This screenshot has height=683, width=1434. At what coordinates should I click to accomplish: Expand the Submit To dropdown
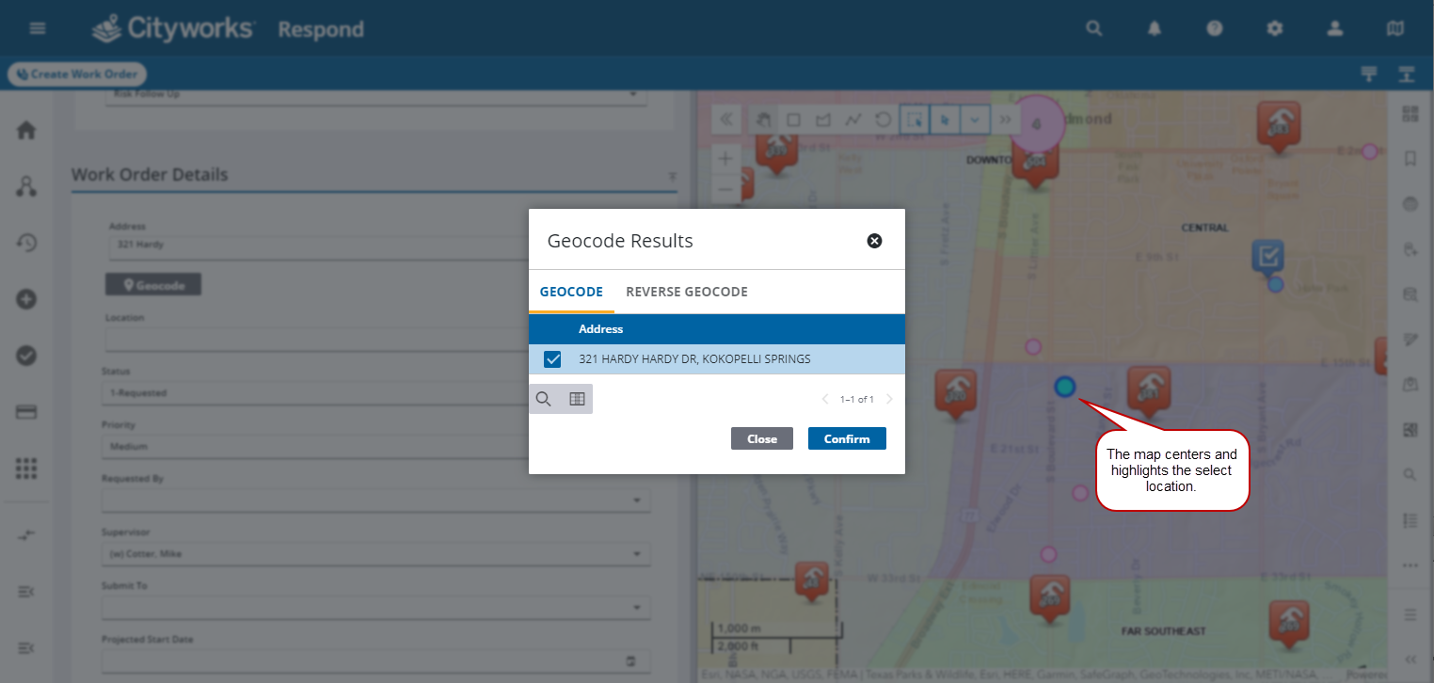point(639,607)
